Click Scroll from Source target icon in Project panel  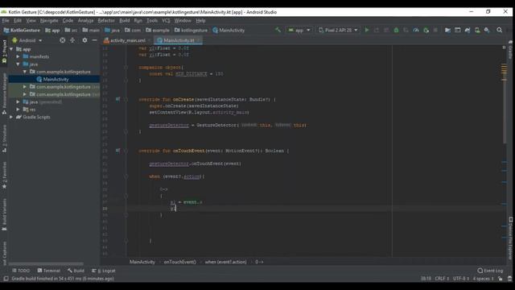[63, 40]
